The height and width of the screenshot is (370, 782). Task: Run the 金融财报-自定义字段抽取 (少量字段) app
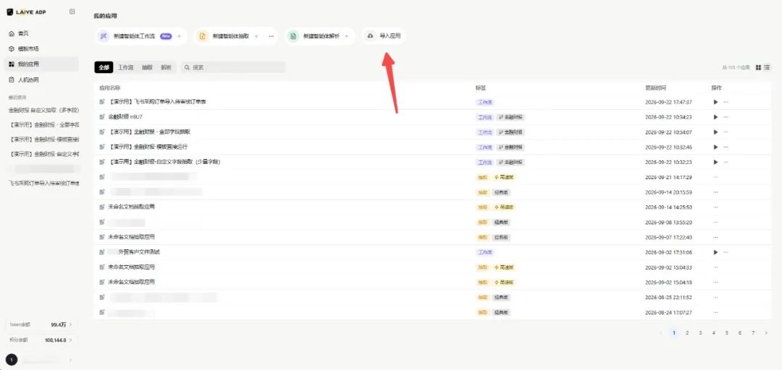[x=715, y=163]
